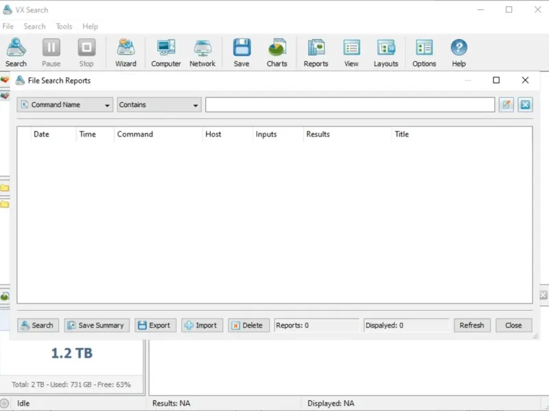Maximize the File Search Reports dialog

(496, 80)
